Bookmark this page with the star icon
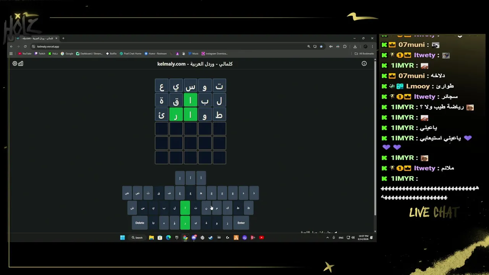The width and height of the screenshot is (489, 275). click(321, 47)
